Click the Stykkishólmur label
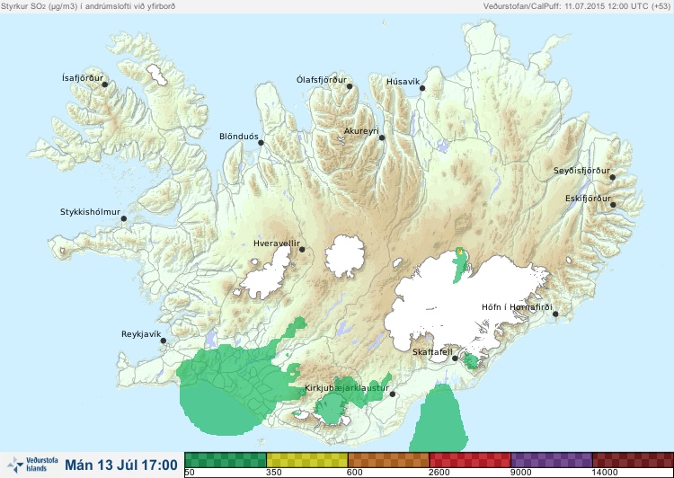The width and height of the screenshot is (674, 478). (x=90, y=212)
